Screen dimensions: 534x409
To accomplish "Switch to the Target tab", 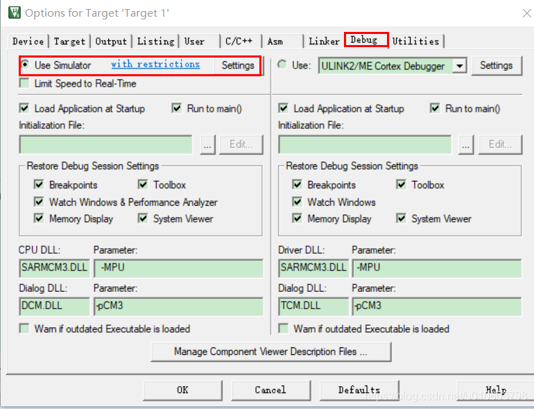I will tap(69, 41).
